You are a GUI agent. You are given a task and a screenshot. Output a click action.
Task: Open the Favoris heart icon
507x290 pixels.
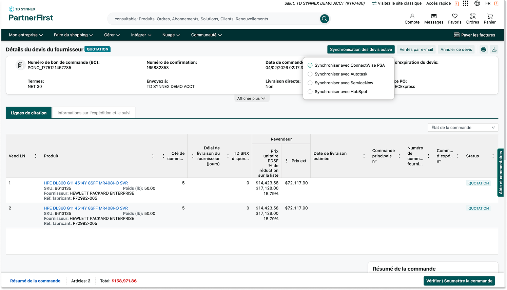pos(455,16)
